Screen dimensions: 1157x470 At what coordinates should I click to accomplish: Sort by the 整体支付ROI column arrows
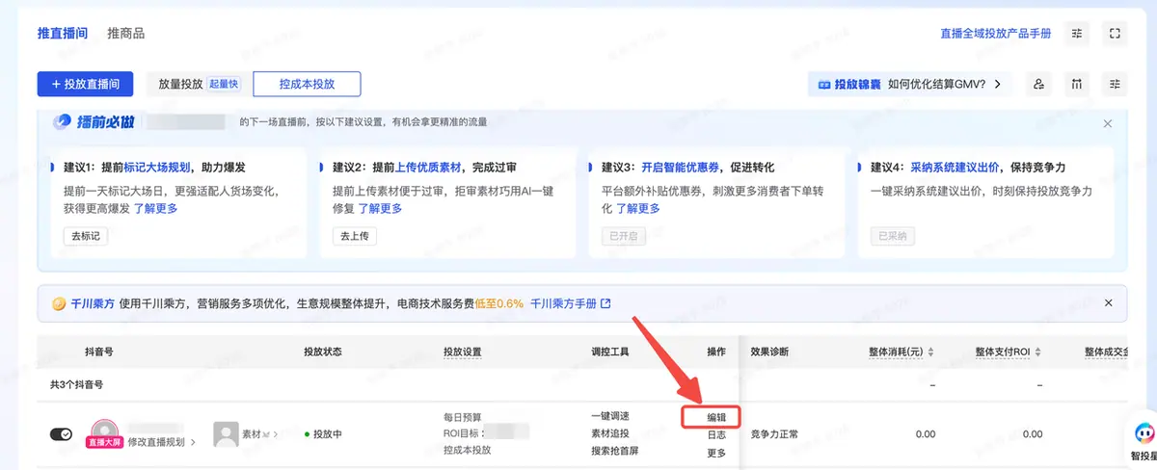pyautogui.click(x=1039, y=352)
